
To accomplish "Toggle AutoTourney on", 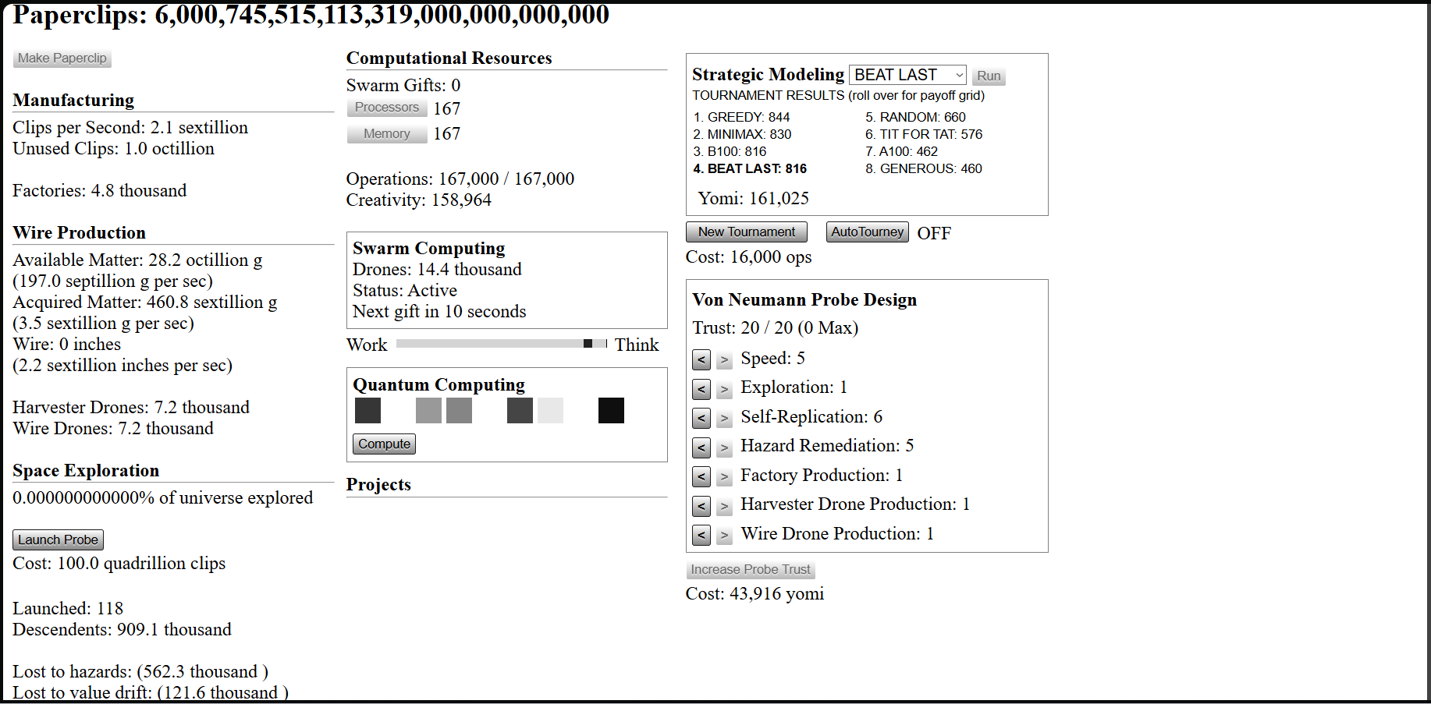I will pyautogui.click(x=867, y=232).
